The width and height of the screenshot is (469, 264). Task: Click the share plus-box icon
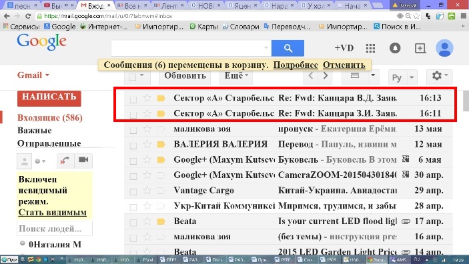420,48
